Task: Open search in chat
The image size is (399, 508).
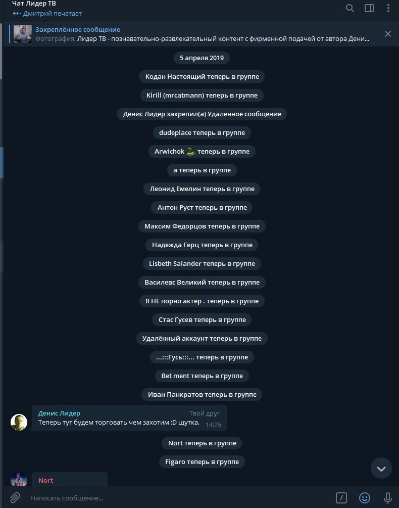Action: 350,8
